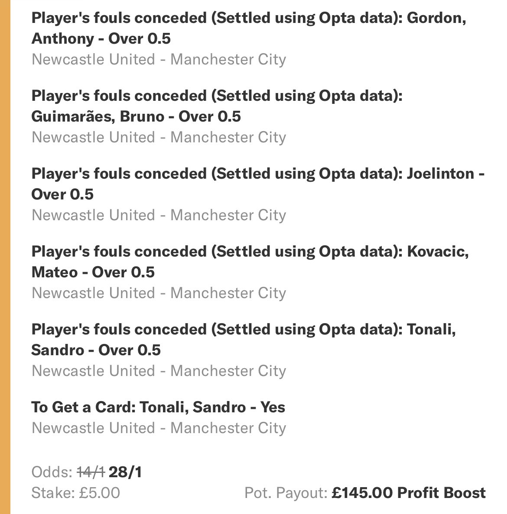Screen dimensions: 507x514
Task: Open match link under To Get a Card selection
Action: [x=159, y=428]
